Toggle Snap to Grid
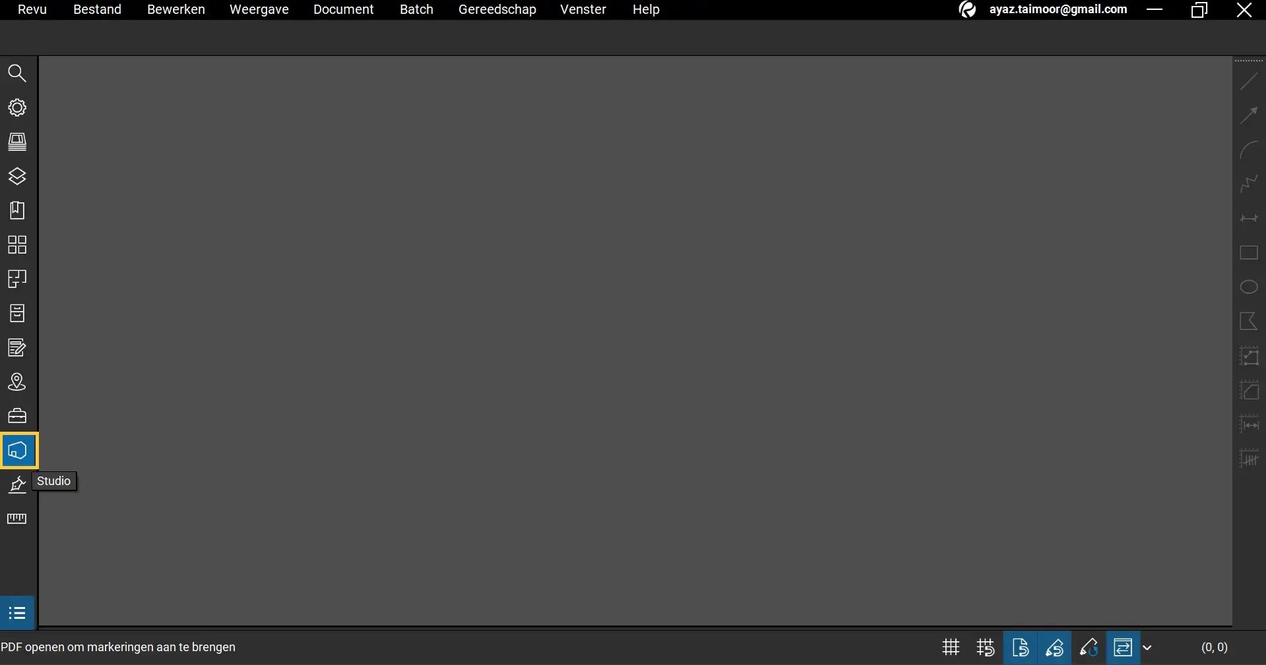This screenshot has width=1266, height=665. pyautogui.click(x=986, y=647)
